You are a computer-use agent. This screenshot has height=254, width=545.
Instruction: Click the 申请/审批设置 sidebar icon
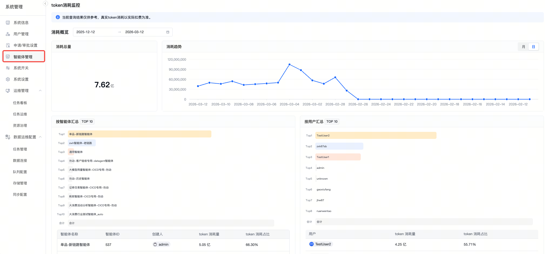pyautogui.click(x=8, y=45)
